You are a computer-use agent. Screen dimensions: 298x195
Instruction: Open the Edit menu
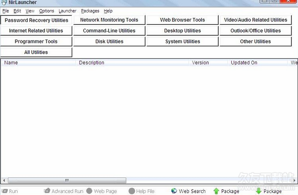[17, 11]
